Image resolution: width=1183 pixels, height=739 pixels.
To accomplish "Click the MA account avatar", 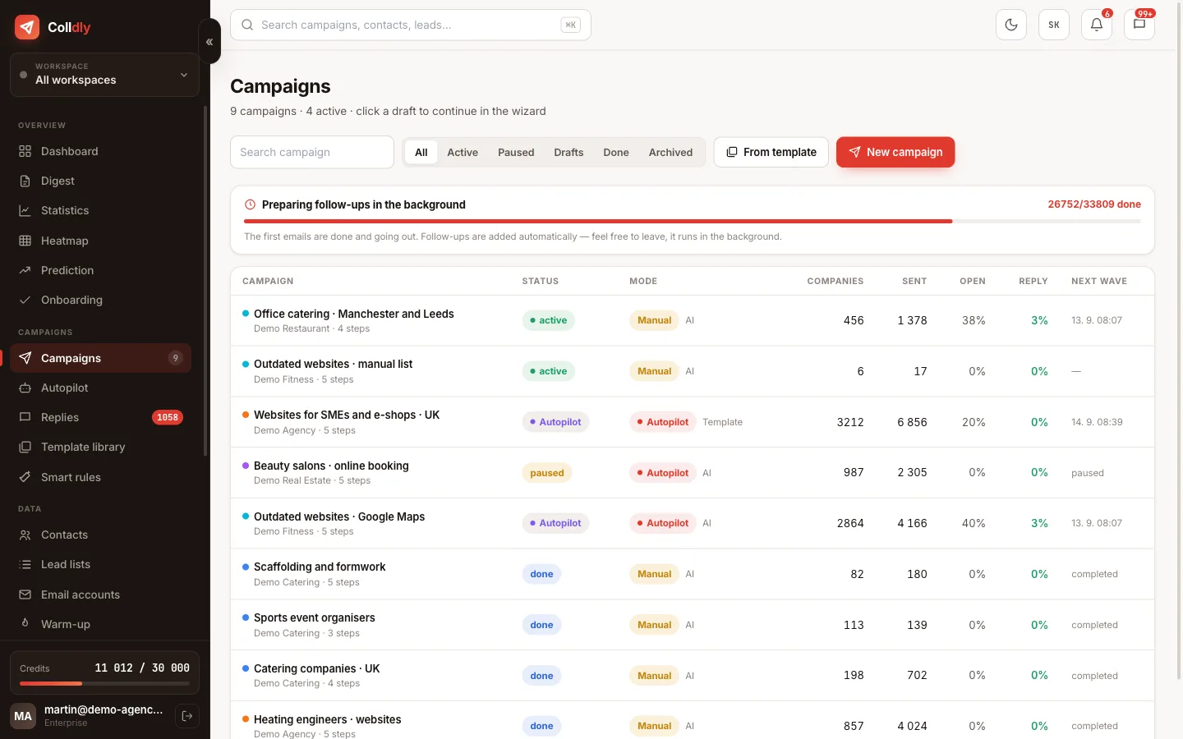I will click(23, 716).
